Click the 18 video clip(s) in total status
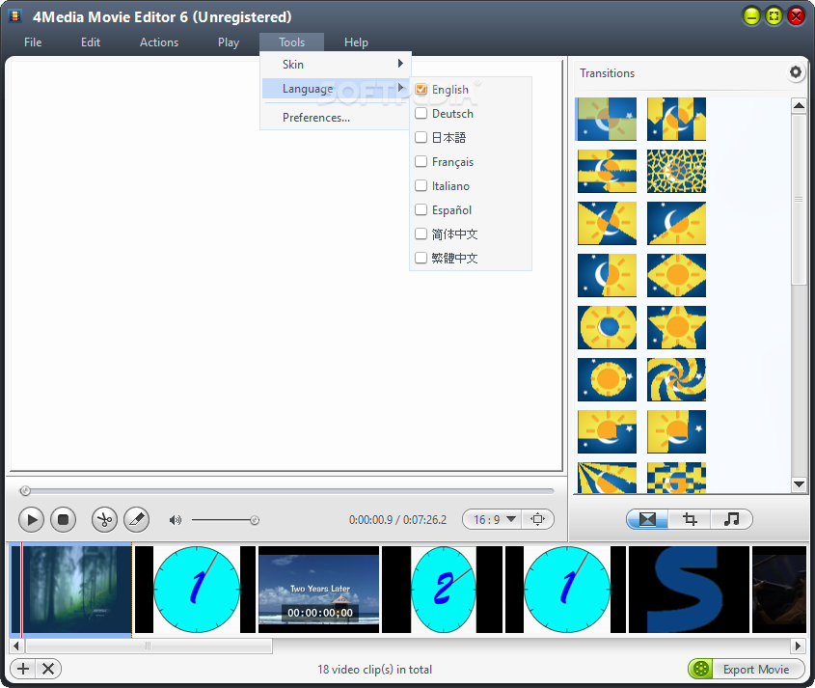This screenshot has width=815, height=688. pos(375,670)
